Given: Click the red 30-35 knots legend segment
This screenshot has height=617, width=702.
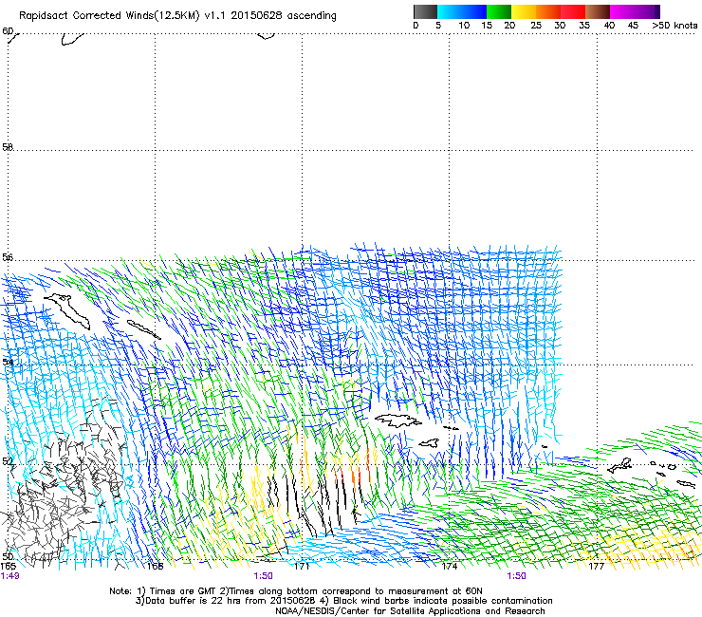Looking at the screenshot, I should point(573,11).
